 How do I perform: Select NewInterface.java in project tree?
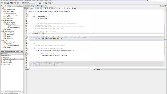tap(15, 28)
